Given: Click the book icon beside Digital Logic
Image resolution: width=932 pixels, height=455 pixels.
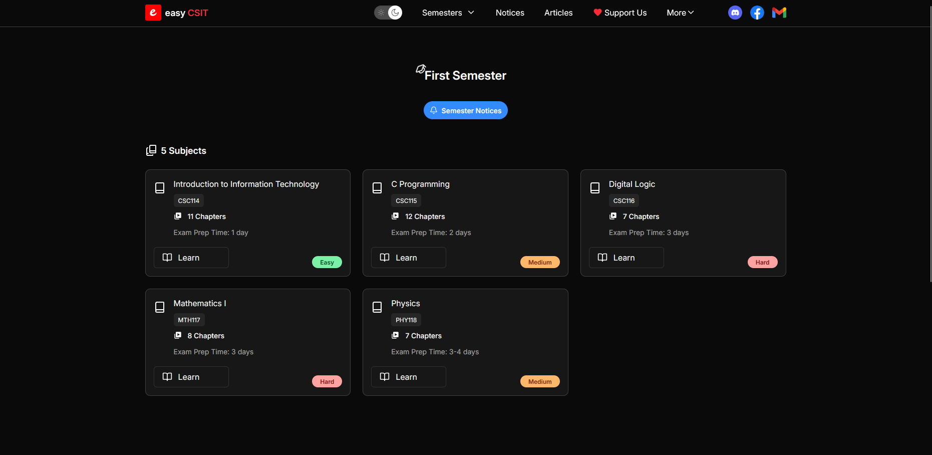Looking at the screenshot, I should point(595,188).
